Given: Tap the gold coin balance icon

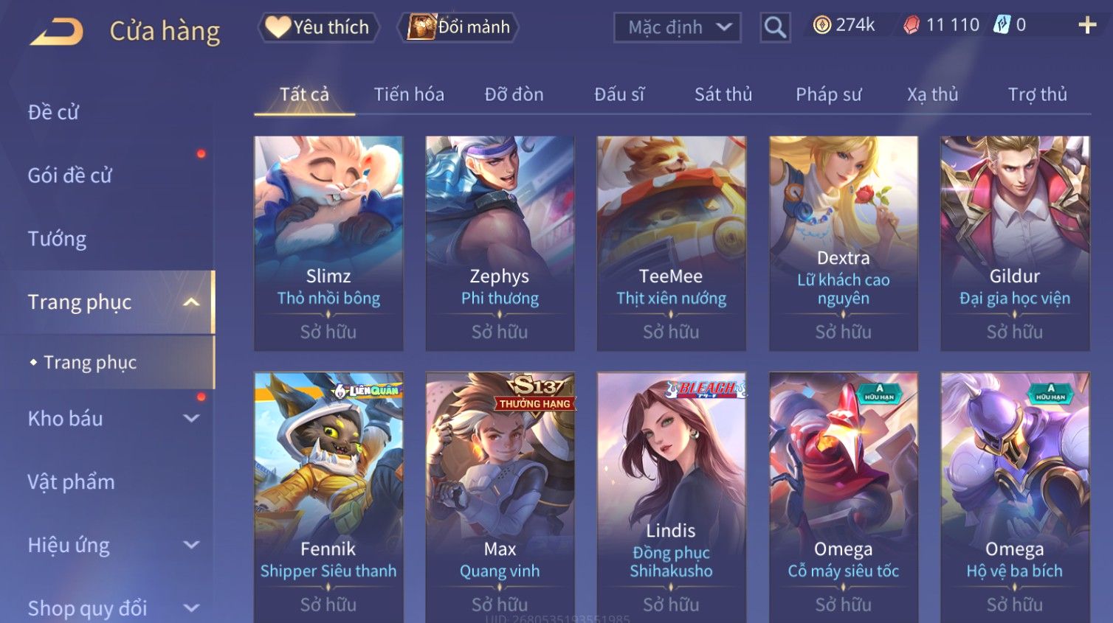Looking at the screenshot, I should click(821, 25).
